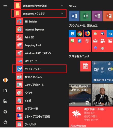Click the Outlook tile icon
Screen dimensions: 113x128
[110, 34]
